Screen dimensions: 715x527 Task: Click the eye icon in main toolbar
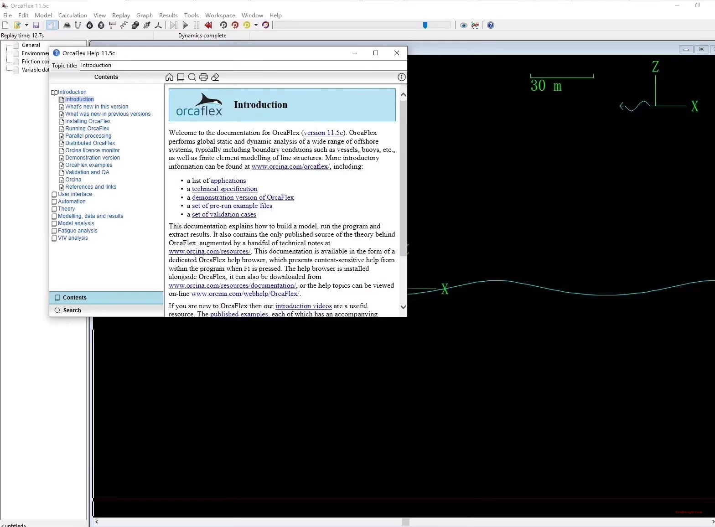pos(463,25)
